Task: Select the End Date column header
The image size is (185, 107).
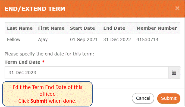Action: point(114,28)
